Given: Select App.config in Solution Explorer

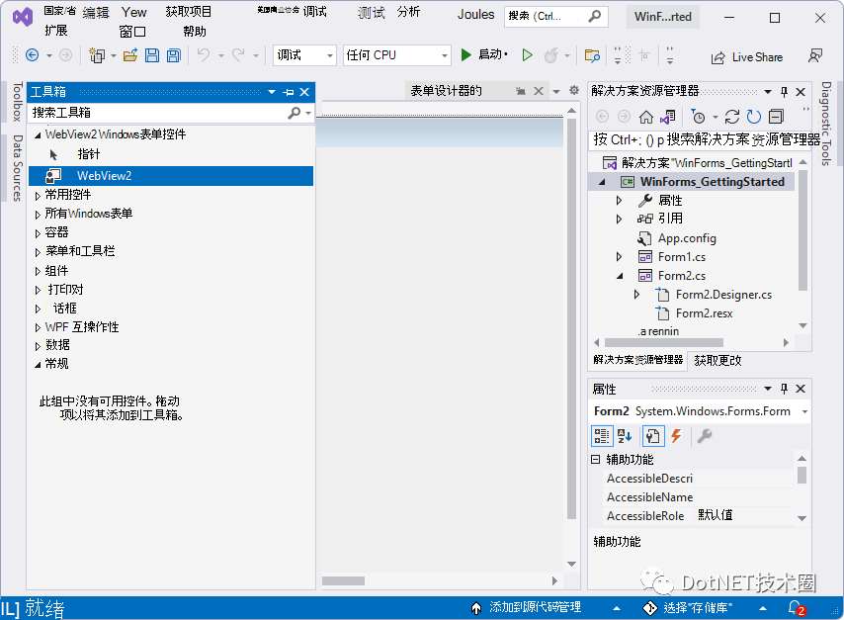Looking at the screenshot, I should click(x=687, y=238).
